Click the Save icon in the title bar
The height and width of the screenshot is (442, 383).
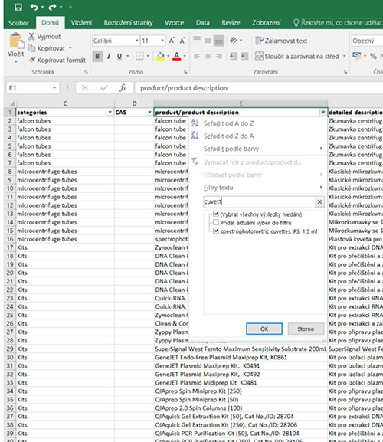(18, 7)
